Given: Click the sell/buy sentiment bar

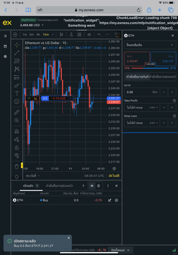Looking at the screenshot, I should (150, 68).
